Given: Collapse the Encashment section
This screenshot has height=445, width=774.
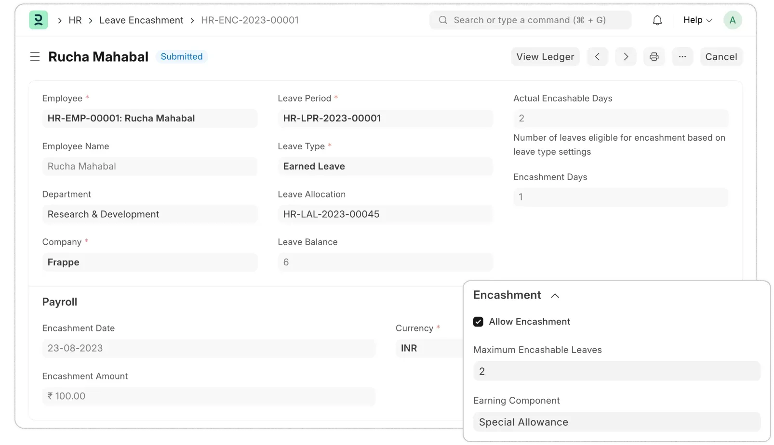Looking at the screenshot, I should pyautogui.click(x=555, y=296).
